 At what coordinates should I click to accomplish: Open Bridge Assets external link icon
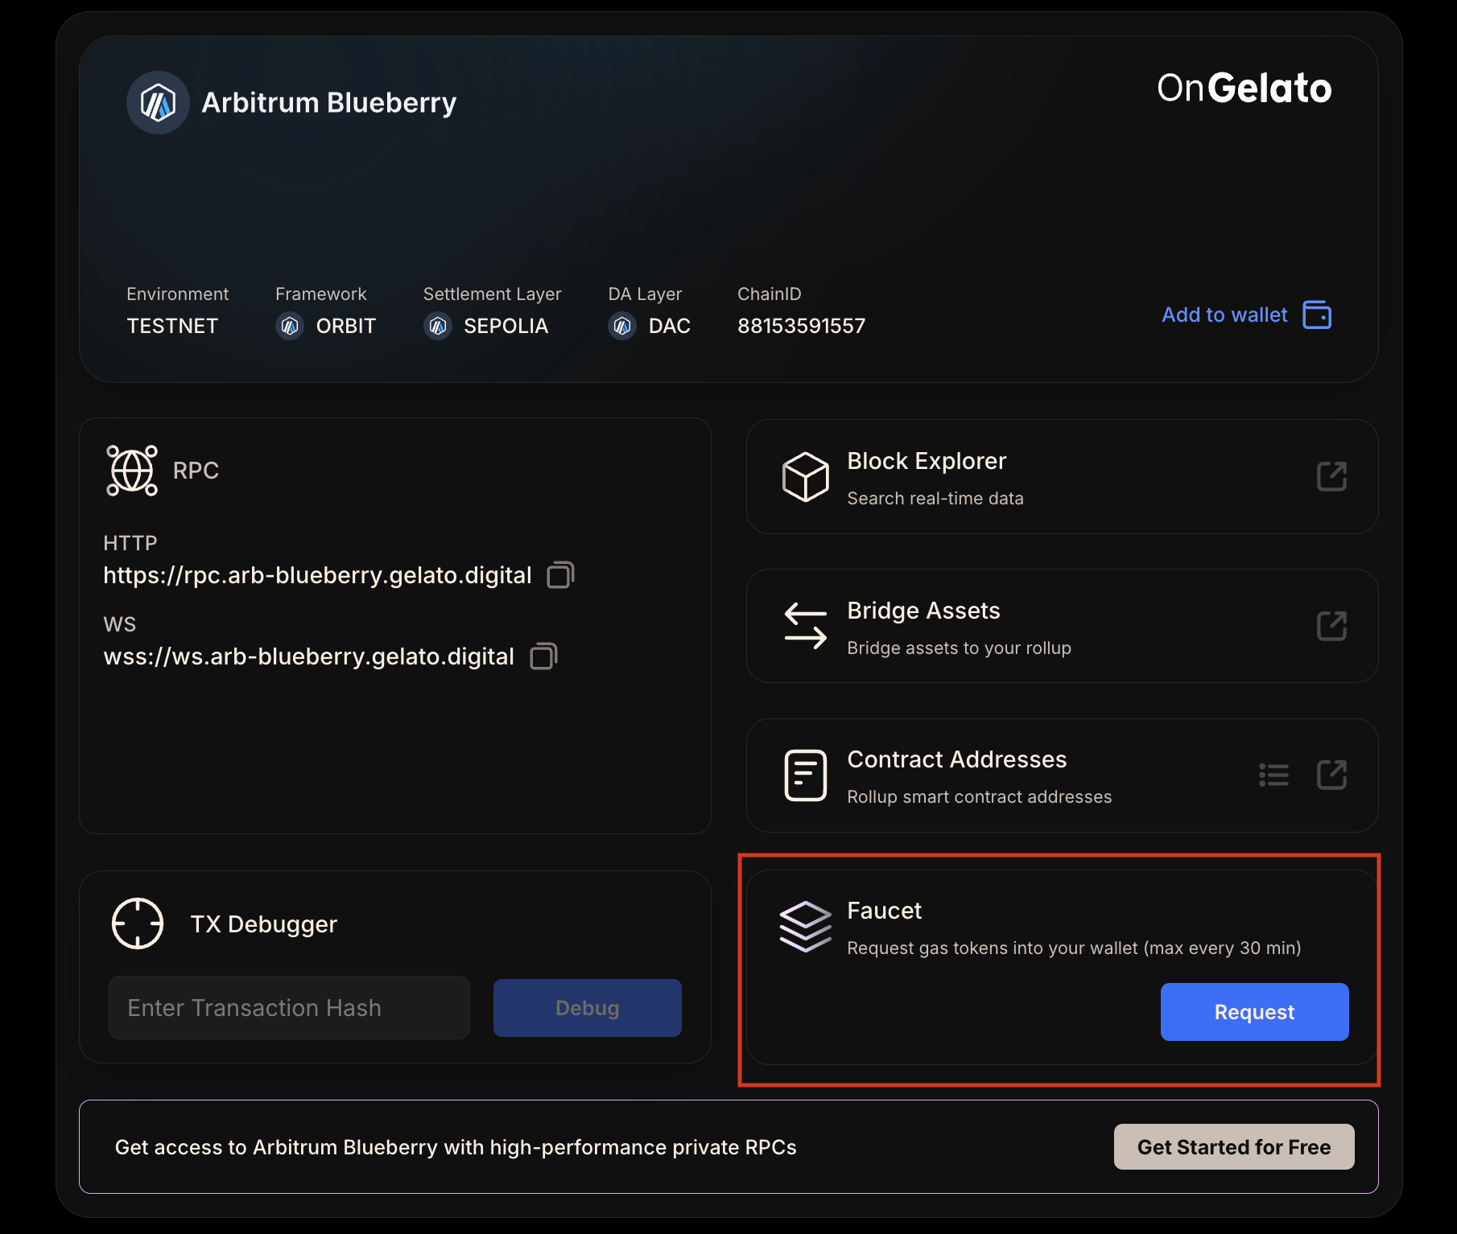point(1331,626)
